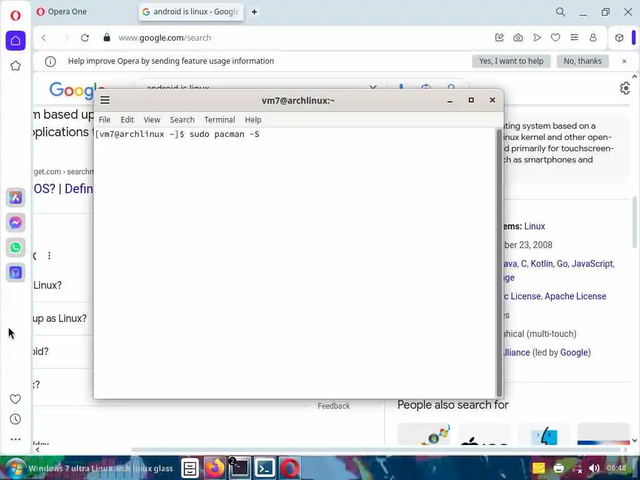Click the page horizontal scrollbar

pos(376,449)
